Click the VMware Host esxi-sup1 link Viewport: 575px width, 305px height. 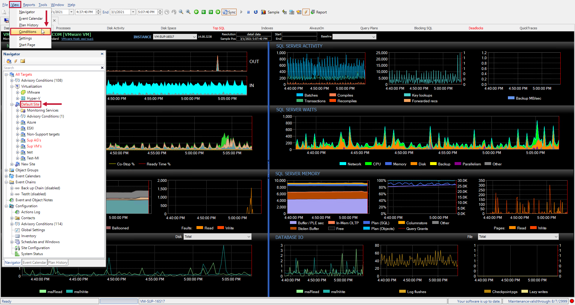pos(77,39)
